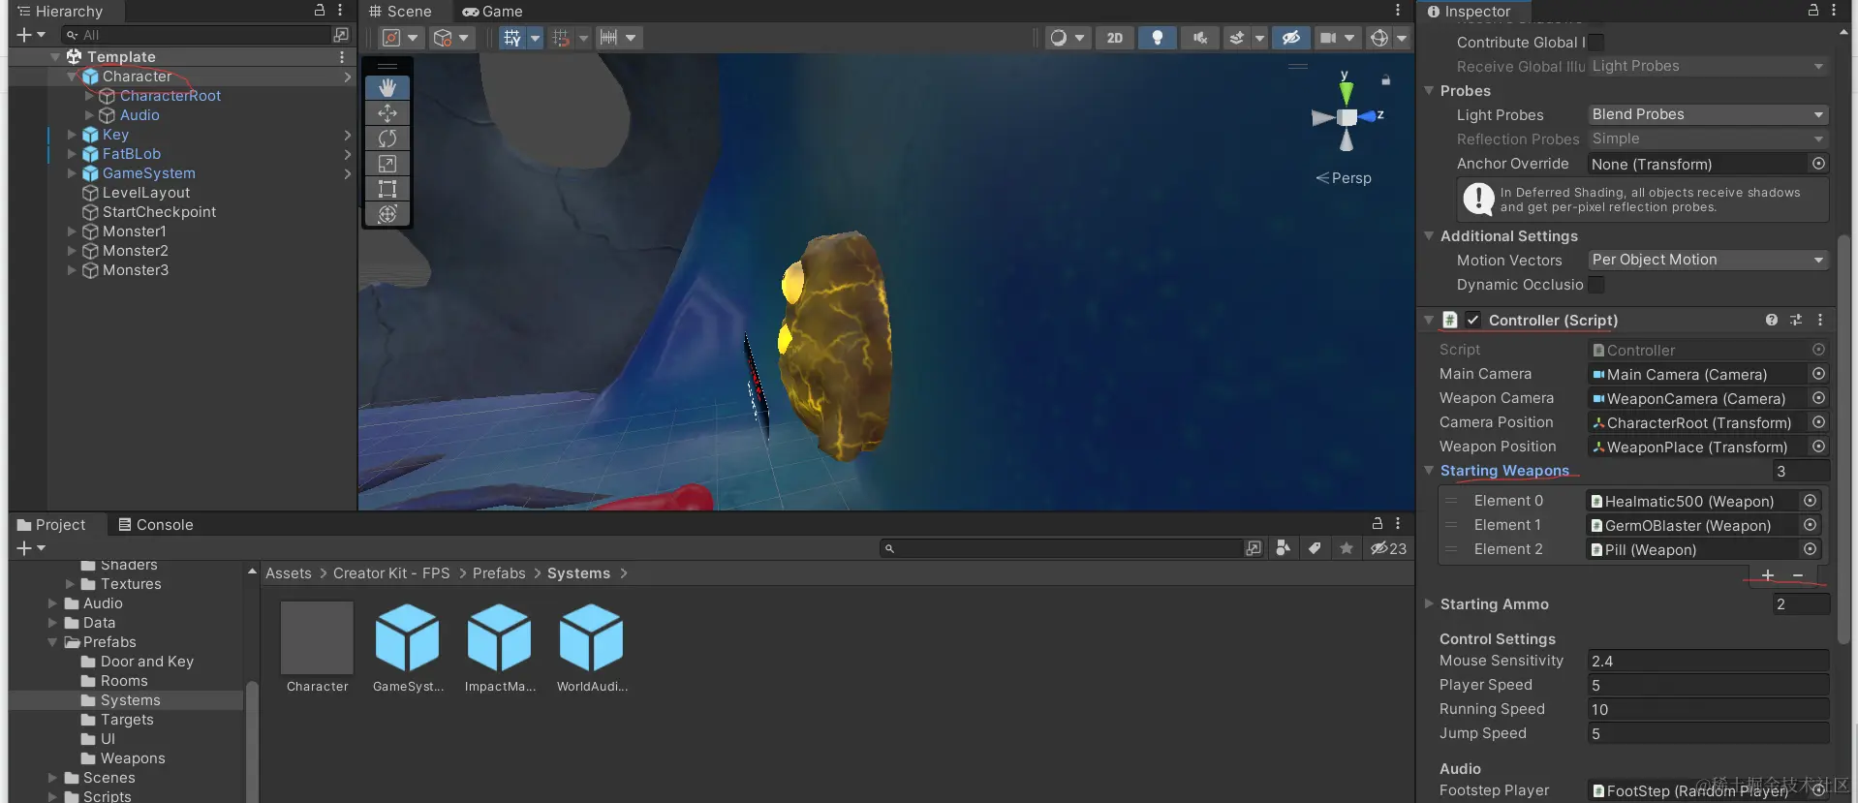This screenshot has height=803, width=1858.
Task: Switch to the Scene tab
Action: (x=400, y=12)
